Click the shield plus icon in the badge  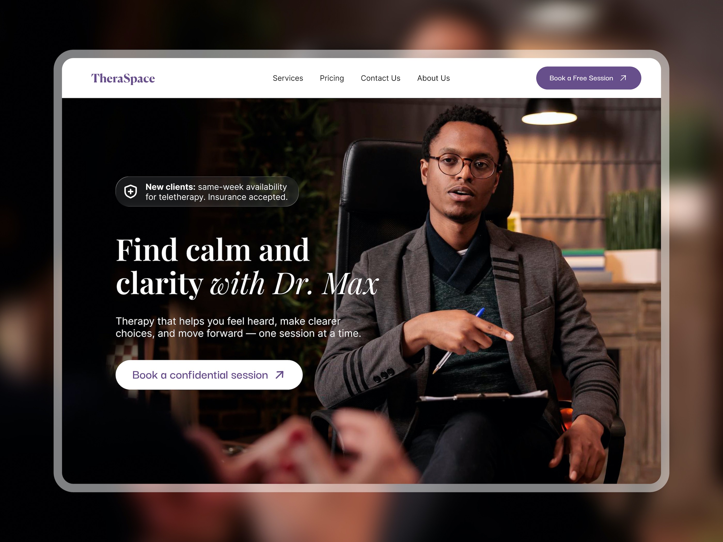[131, 192]
